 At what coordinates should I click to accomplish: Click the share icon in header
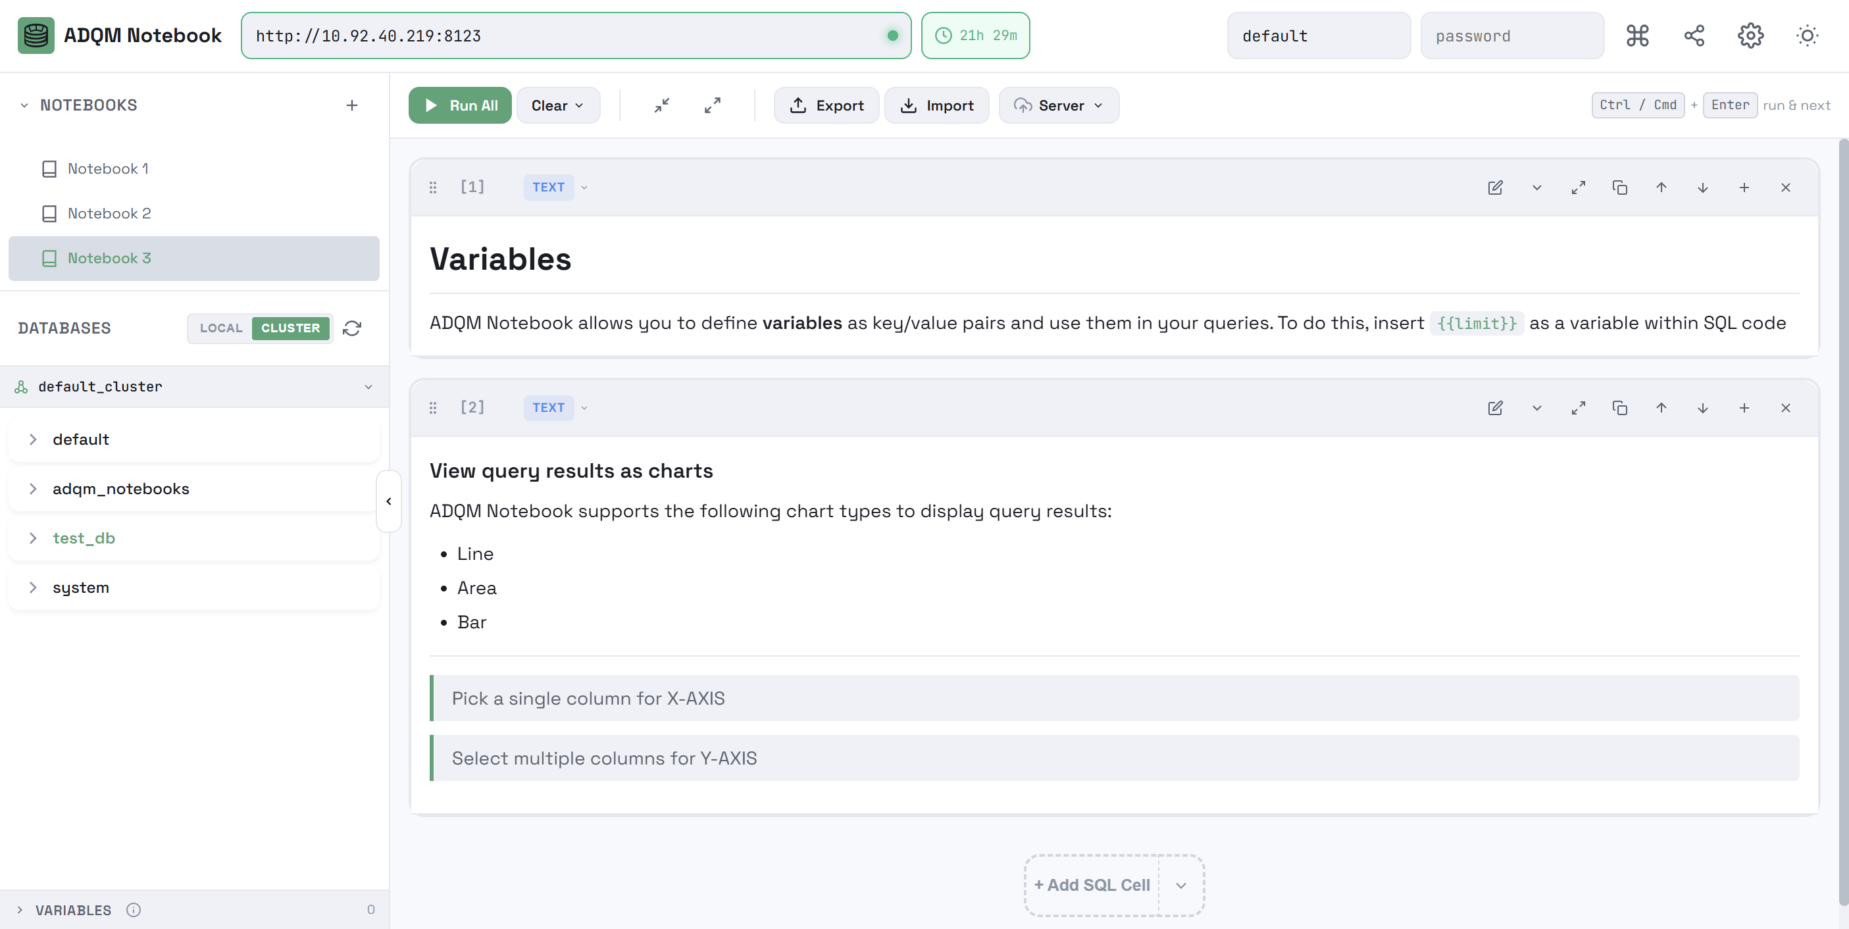(1694, 36)
